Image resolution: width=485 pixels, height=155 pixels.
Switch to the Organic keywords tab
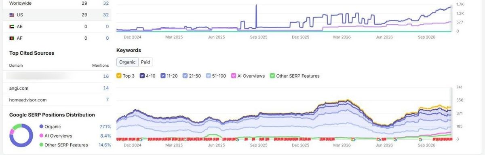tap(127, 62)
